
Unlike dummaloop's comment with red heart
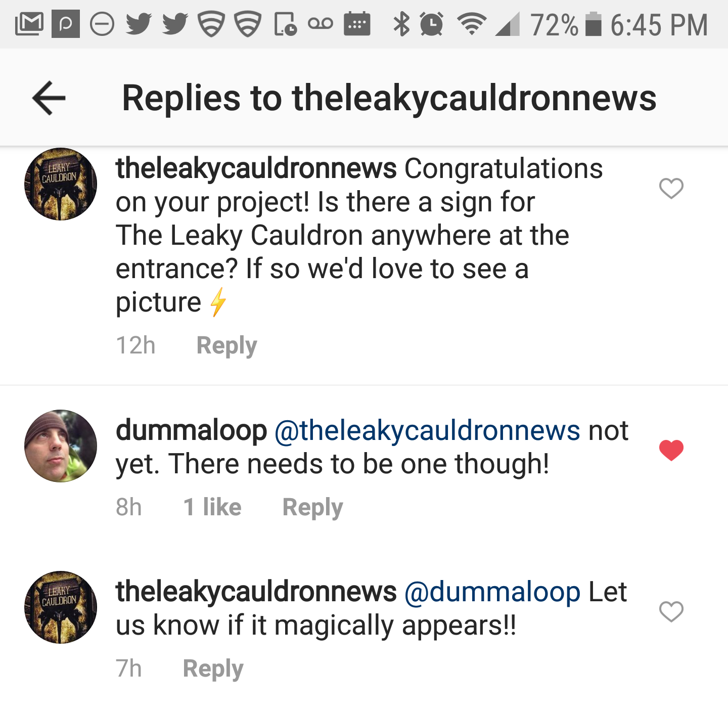(671, 450)
